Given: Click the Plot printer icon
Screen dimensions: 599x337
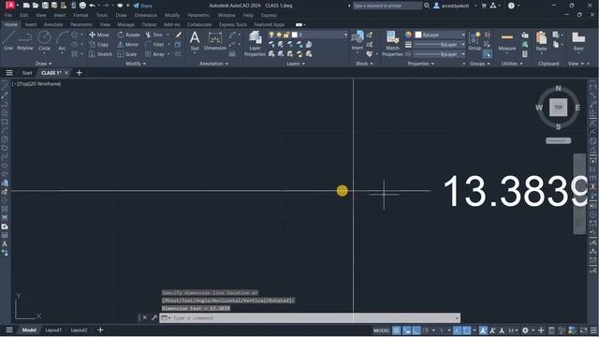Looking at the screenshot, I should [x=82, y=6].
